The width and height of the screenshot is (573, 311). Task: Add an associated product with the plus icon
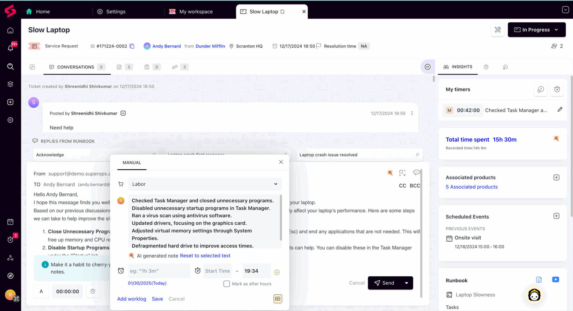point(556,177)
